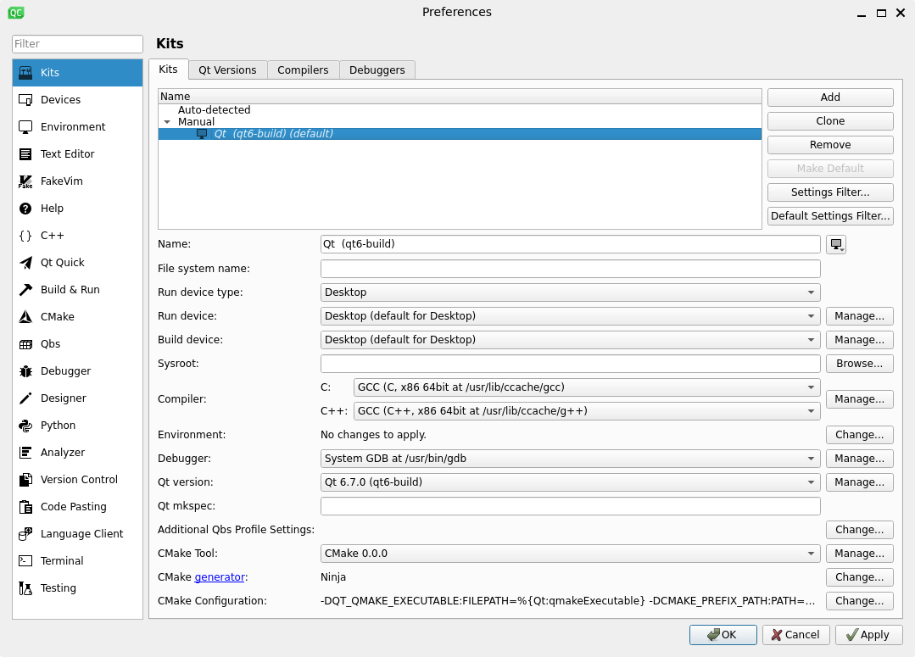Screen dimensions: 915x657
Task: Click Manage next to CMake Tool
Action: 860,553
